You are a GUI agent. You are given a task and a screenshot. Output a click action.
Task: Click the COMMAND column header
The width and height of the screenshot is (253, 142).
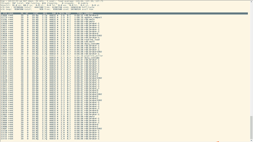(x=89, y=14)
